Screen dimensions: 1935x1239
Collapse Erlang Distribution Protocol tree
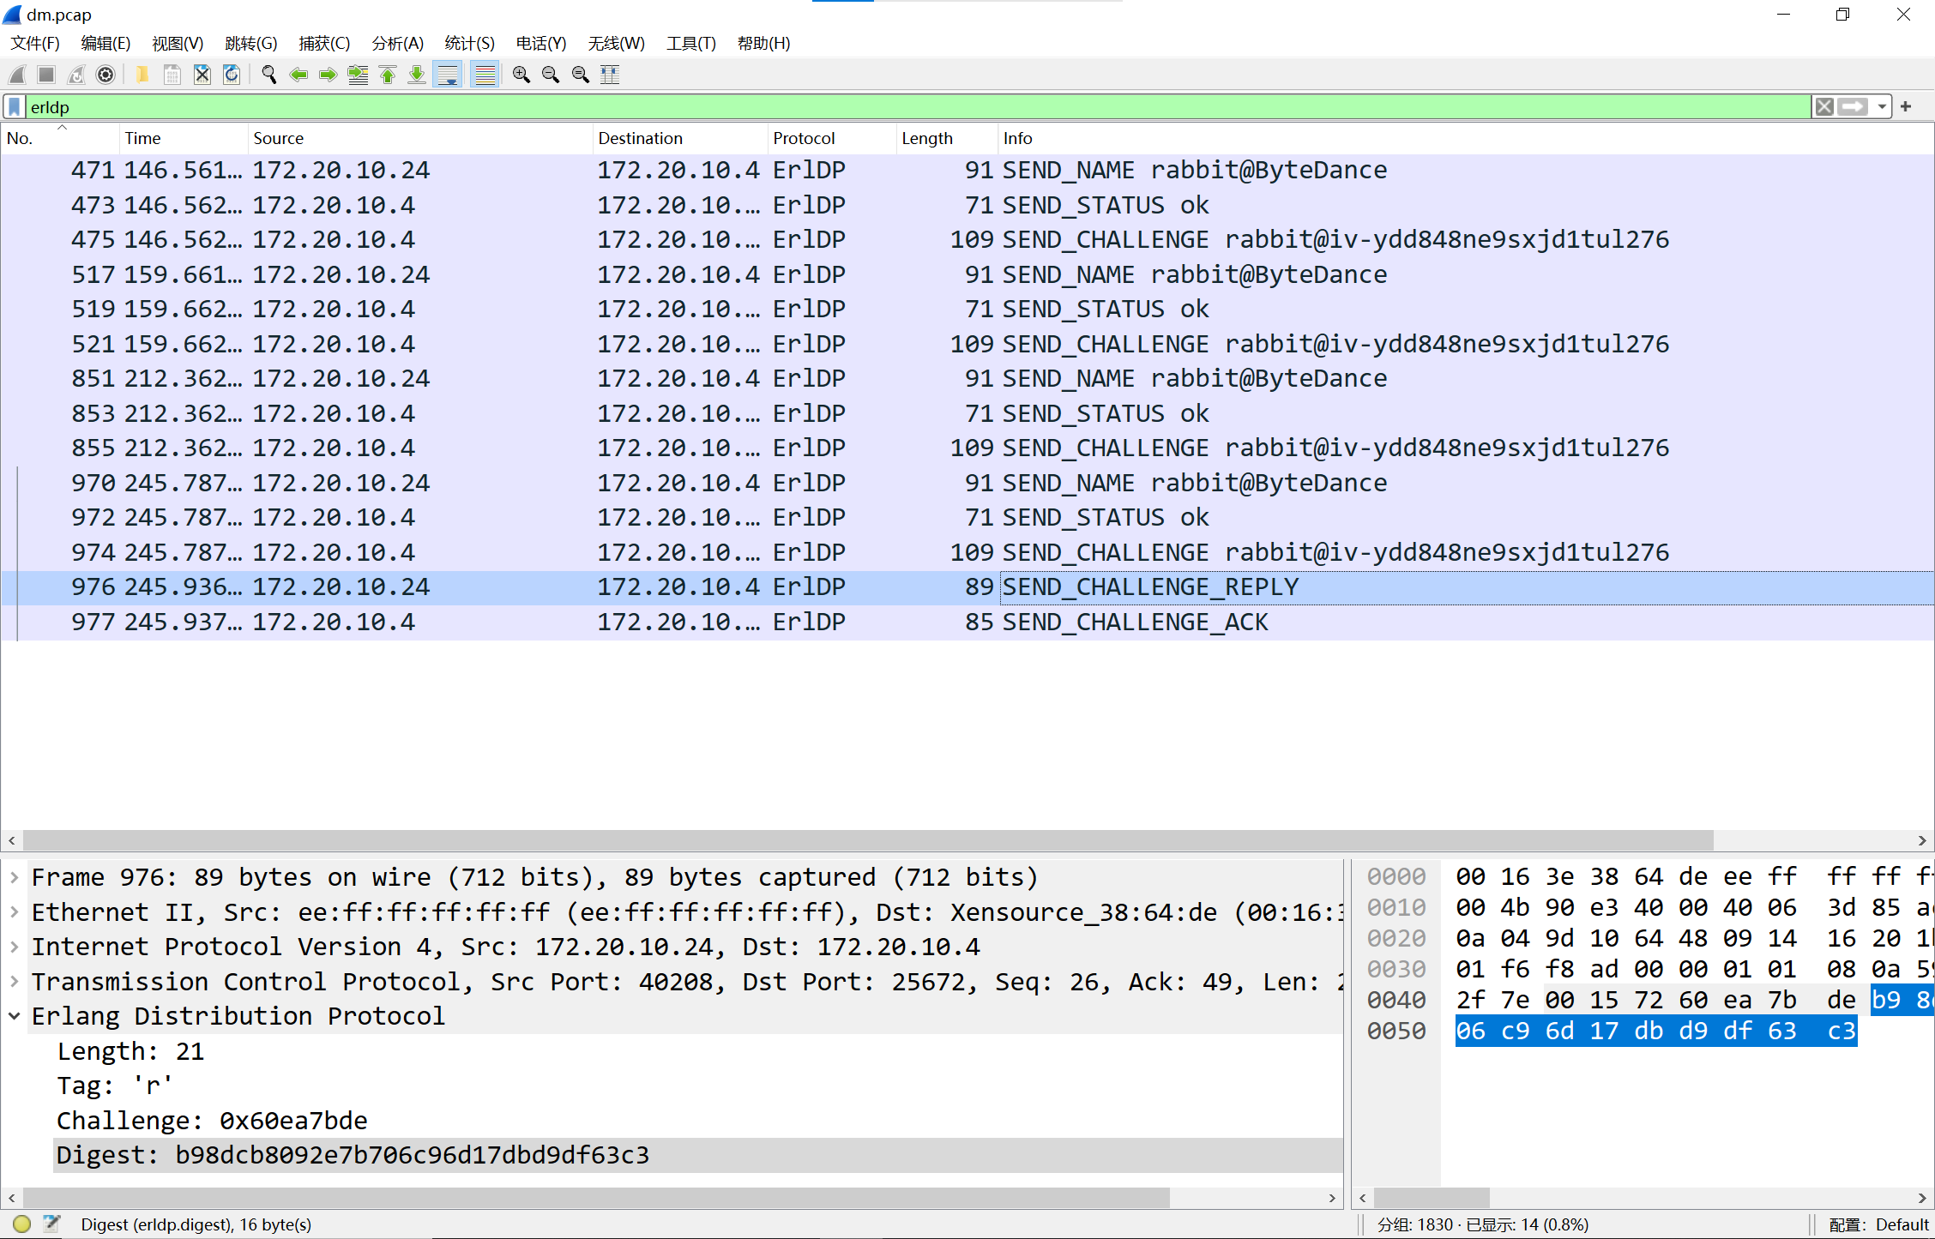coord(15,1016)
